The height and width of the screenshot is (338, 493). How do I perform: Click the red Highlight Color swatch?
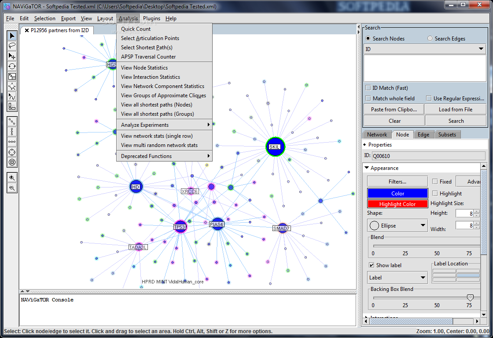click(x=397, y=204)
